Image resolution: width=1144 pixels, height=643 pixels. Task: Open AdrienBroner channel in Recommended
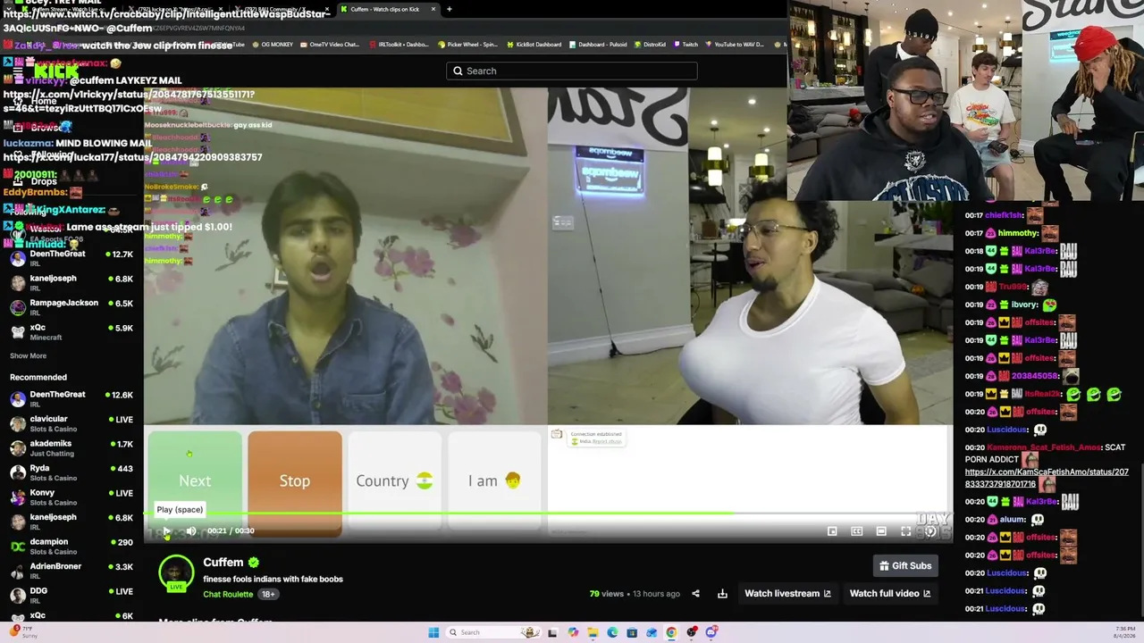(x=71, y=571)
